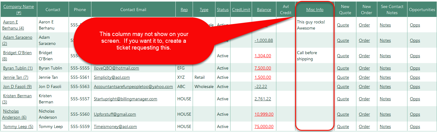The width and height of the screenshot is (437, 132).
Task: Click the Misc Info column header
Action: [x=315, y=10]
